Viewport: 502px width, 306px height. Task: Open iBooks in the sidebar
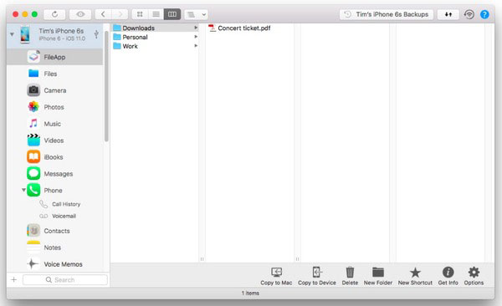pyautogui.click(x=54, y=157)
